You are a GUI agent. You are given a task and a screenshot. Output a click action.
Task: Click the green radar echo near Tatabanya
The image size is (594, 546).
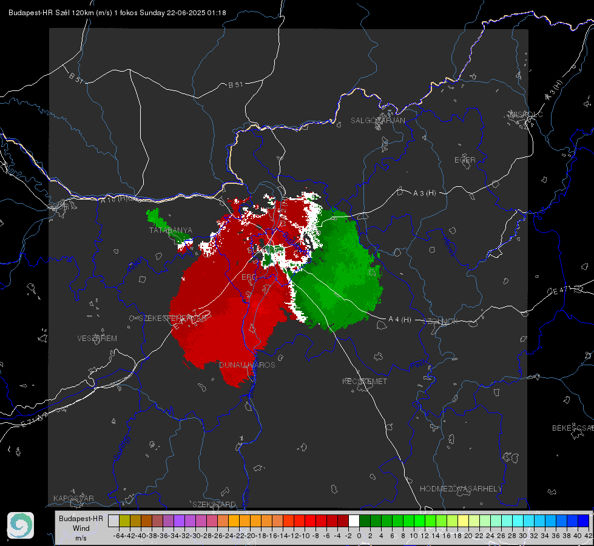(167, 226)
